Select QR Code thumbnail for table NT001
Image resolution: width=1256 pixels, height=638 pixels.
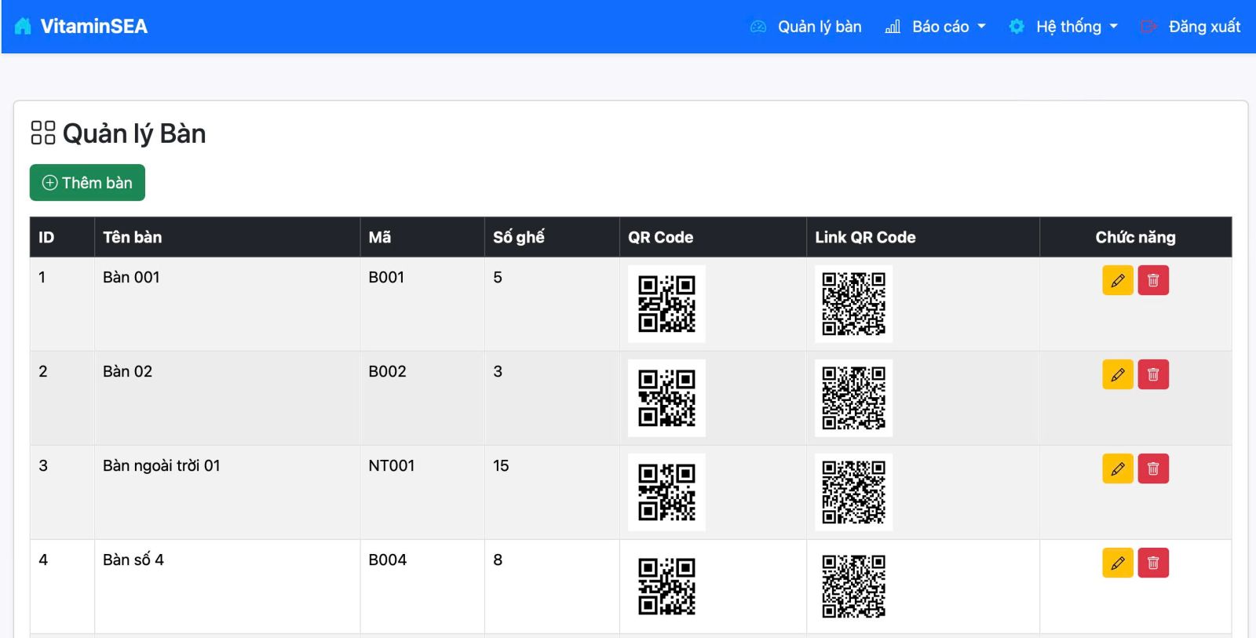666,492
